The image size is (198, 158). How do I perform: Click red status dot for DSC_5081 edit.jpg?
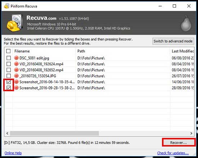click(x=16, y=58)
